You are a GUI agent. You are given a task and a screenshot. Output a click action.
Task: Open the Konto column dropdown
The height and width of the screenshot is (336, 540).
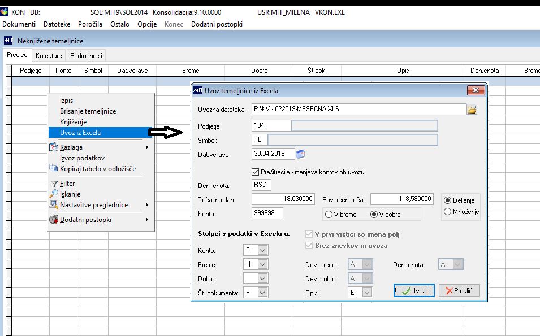click(262, 250)
